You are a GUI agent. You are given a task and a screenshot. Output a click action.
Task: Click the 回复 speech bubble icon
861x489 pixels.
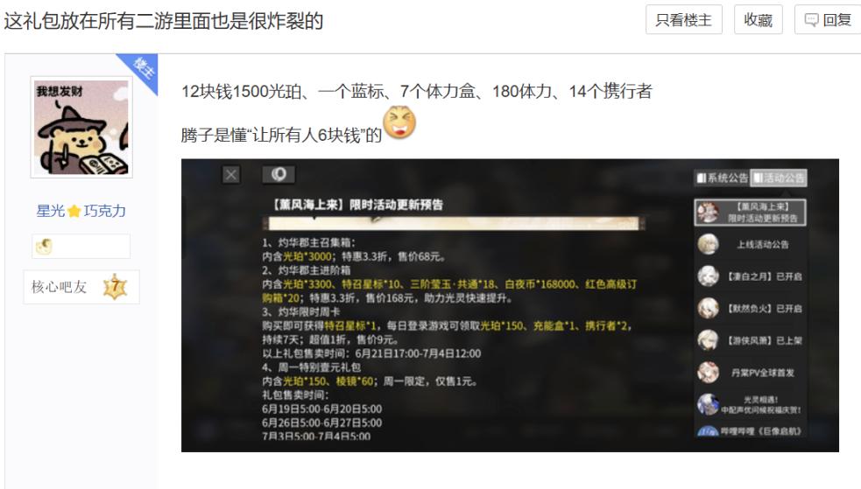tap(811, 20)
